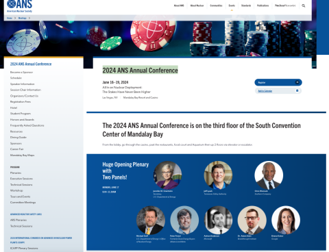The height and width of the screenshot is (252, 329).
Task: Open Honors and Awards in sidebar
Action: click(22, 120)
